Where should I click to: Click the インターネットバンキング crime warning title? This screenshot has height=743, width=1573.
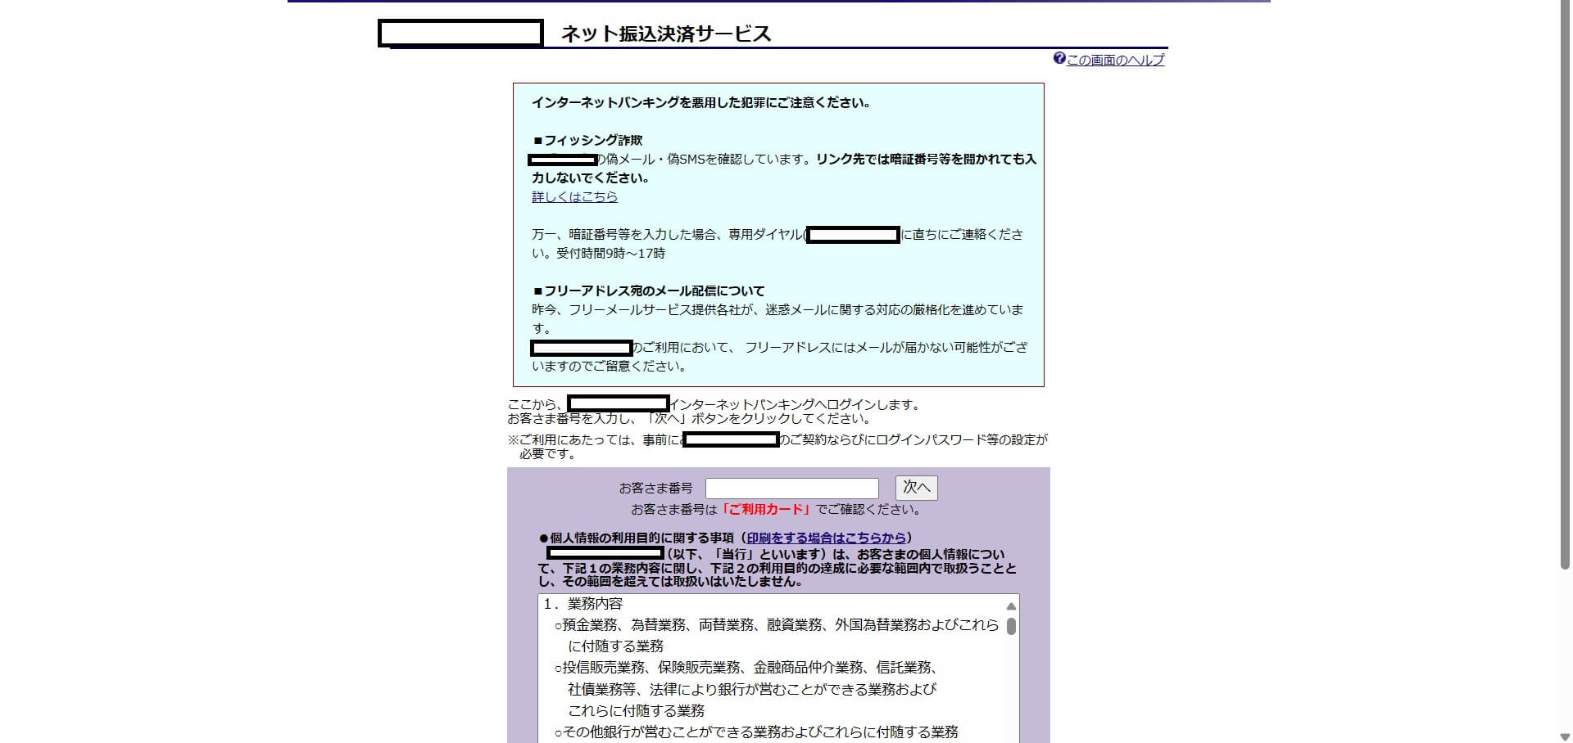point(700,103)
